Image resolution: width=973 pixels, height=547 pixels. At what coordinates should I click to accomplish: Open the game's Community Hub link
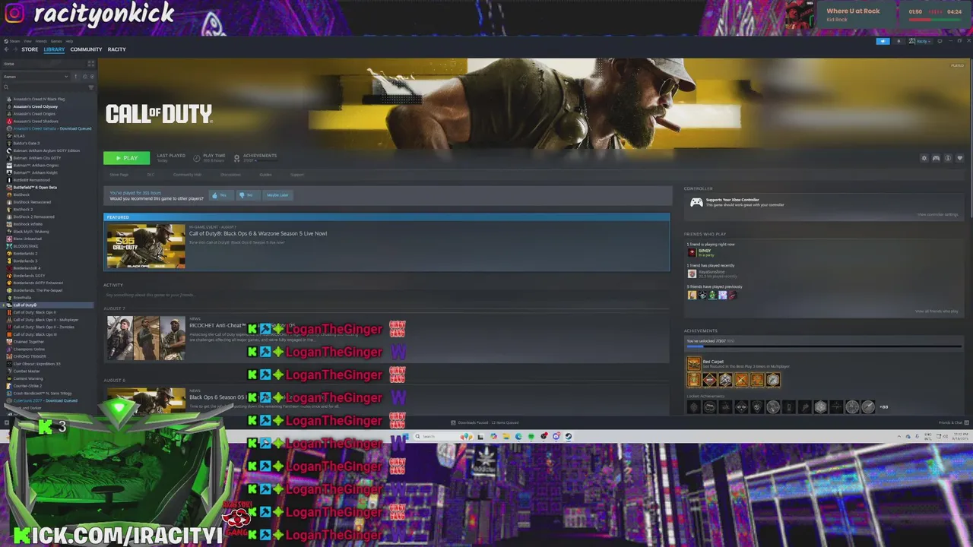(x=187, y=175)
